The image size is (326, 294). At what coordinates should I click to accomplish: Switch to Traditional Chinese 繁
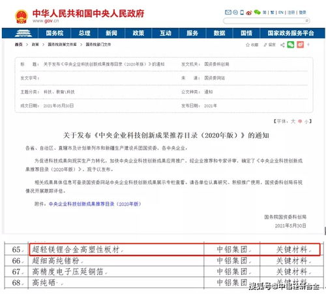point(273,12)
